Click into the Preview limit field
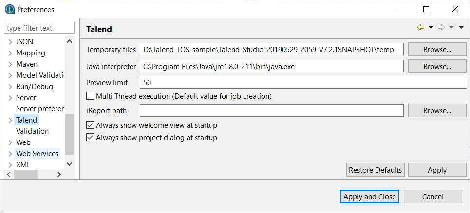The image size is (470, 213). [x=302, y=83]
